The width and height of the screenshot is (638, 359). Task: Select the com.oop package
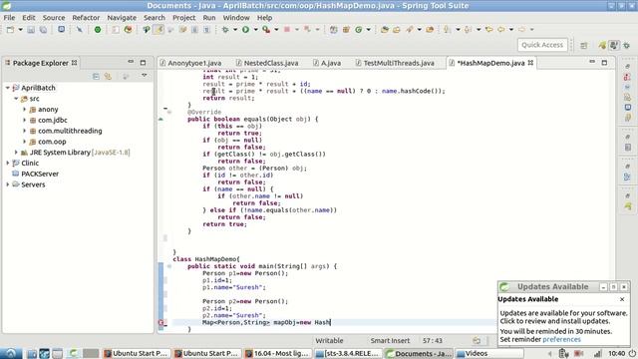(52, 142)
